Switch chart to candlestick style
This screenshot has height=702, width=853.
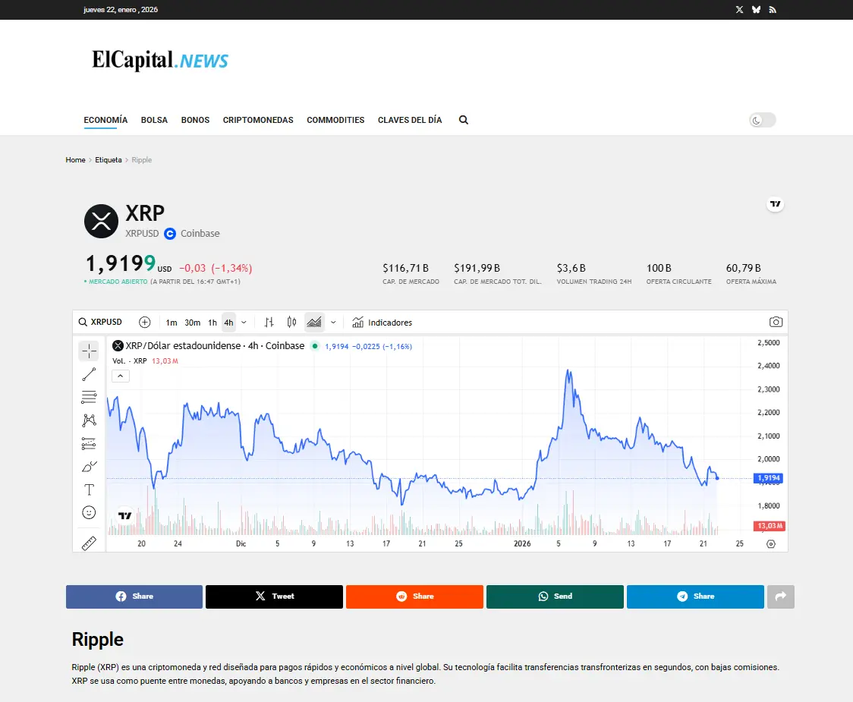[x=291, y=323]
